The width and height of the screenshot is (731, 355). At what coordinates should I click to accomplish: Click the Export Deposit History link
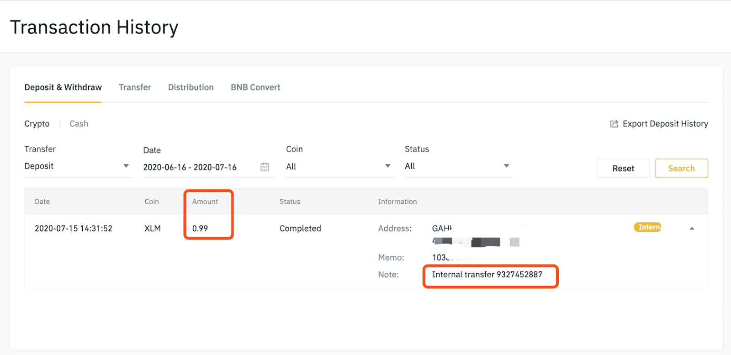click(x=665, y=124)
